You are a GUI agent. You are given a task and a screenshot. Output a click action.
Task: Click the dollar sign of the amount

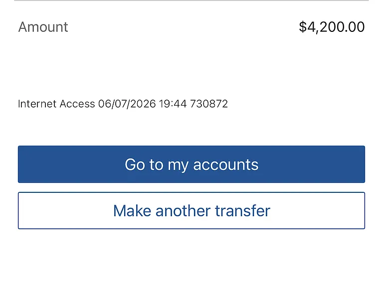303,27
